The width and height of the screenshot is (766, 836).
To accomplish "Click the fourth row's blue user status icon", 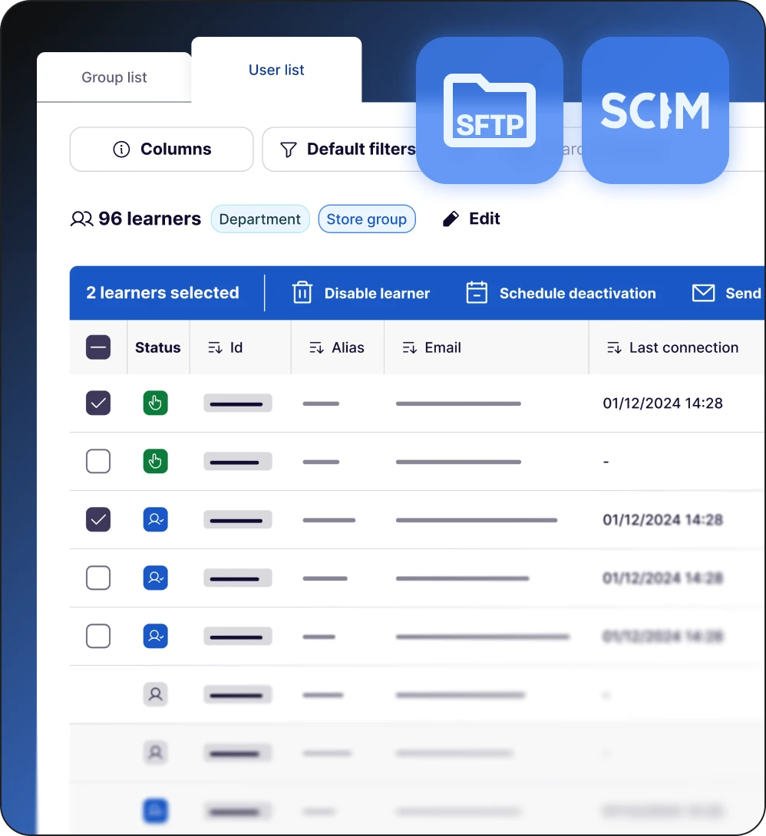I will click(x=155, y=578).
